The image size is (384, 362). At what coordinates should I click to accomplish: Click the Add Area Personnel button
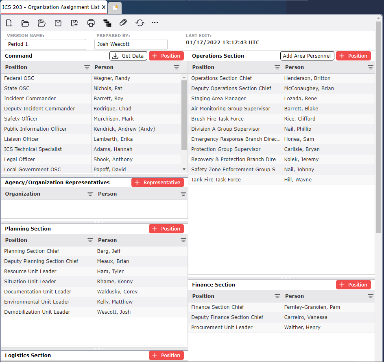[307, 56]
